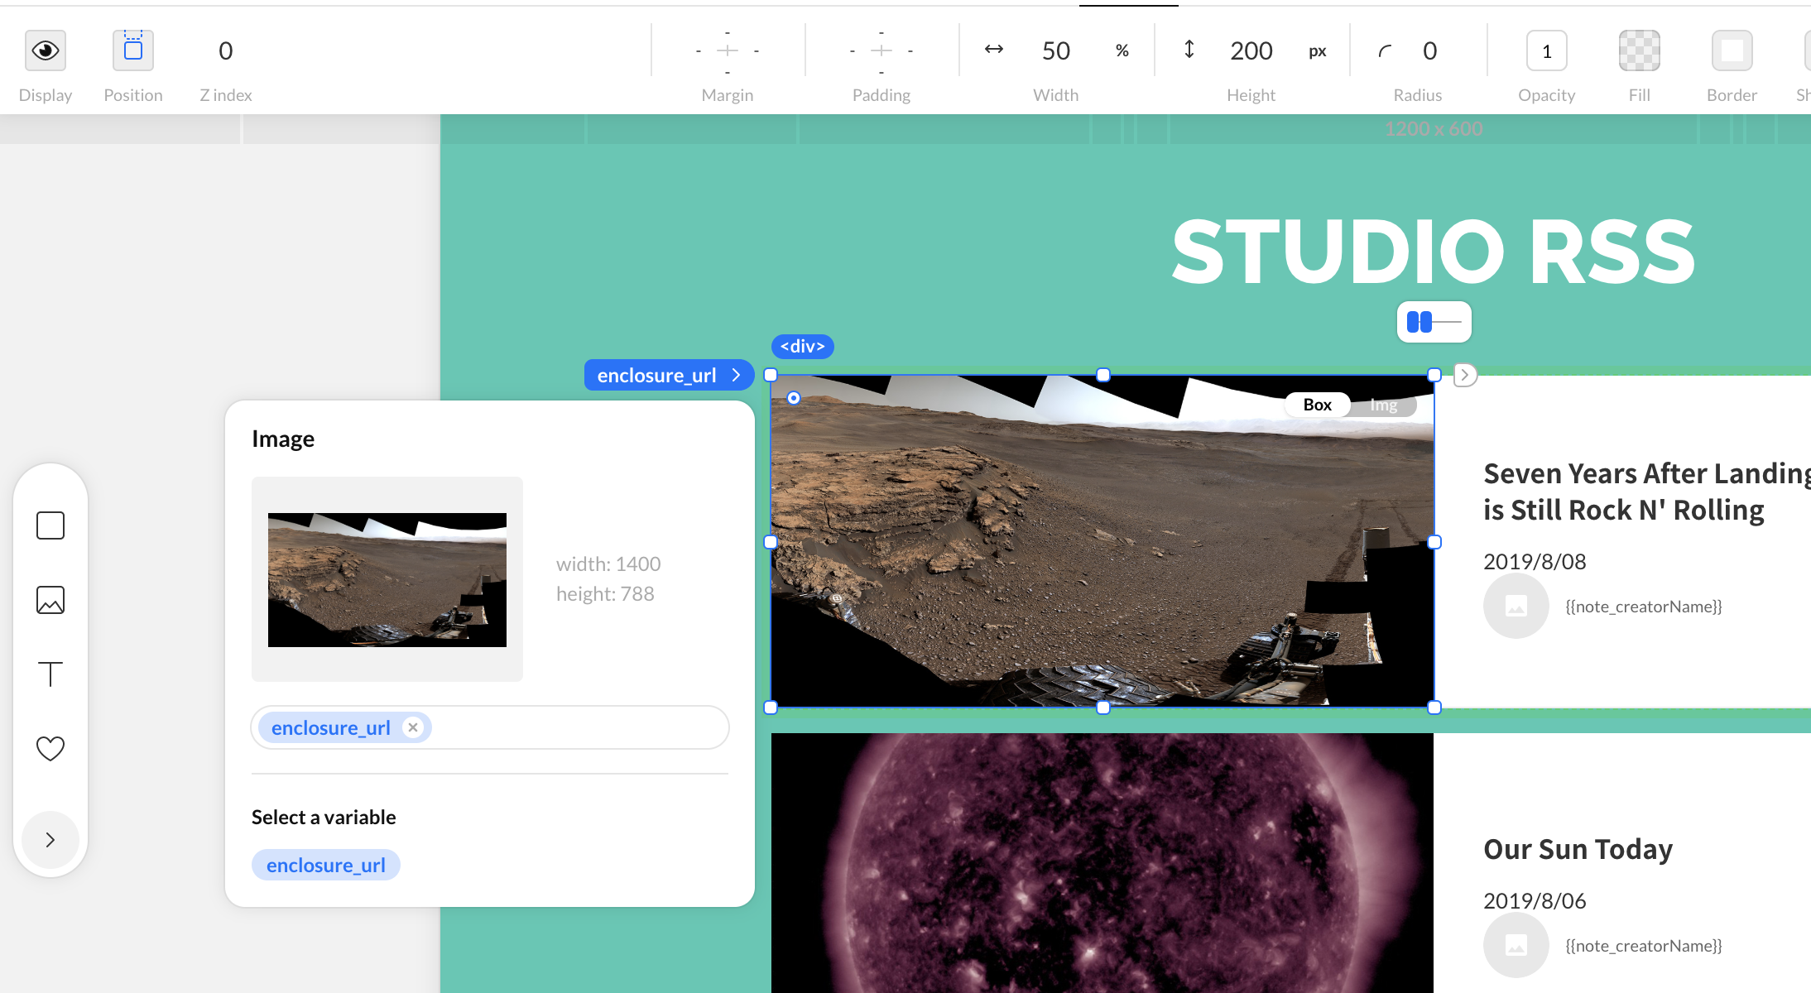The height and width of the screenshot is (993, 1811).
Task: Select the bottom-center resize handle
Action: [x=1102, y=708]
